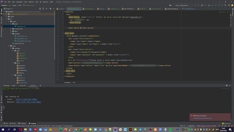Screen dimensions: 234x132
Task: Collapse all nodes in Project panel
Action: (46, 9)
